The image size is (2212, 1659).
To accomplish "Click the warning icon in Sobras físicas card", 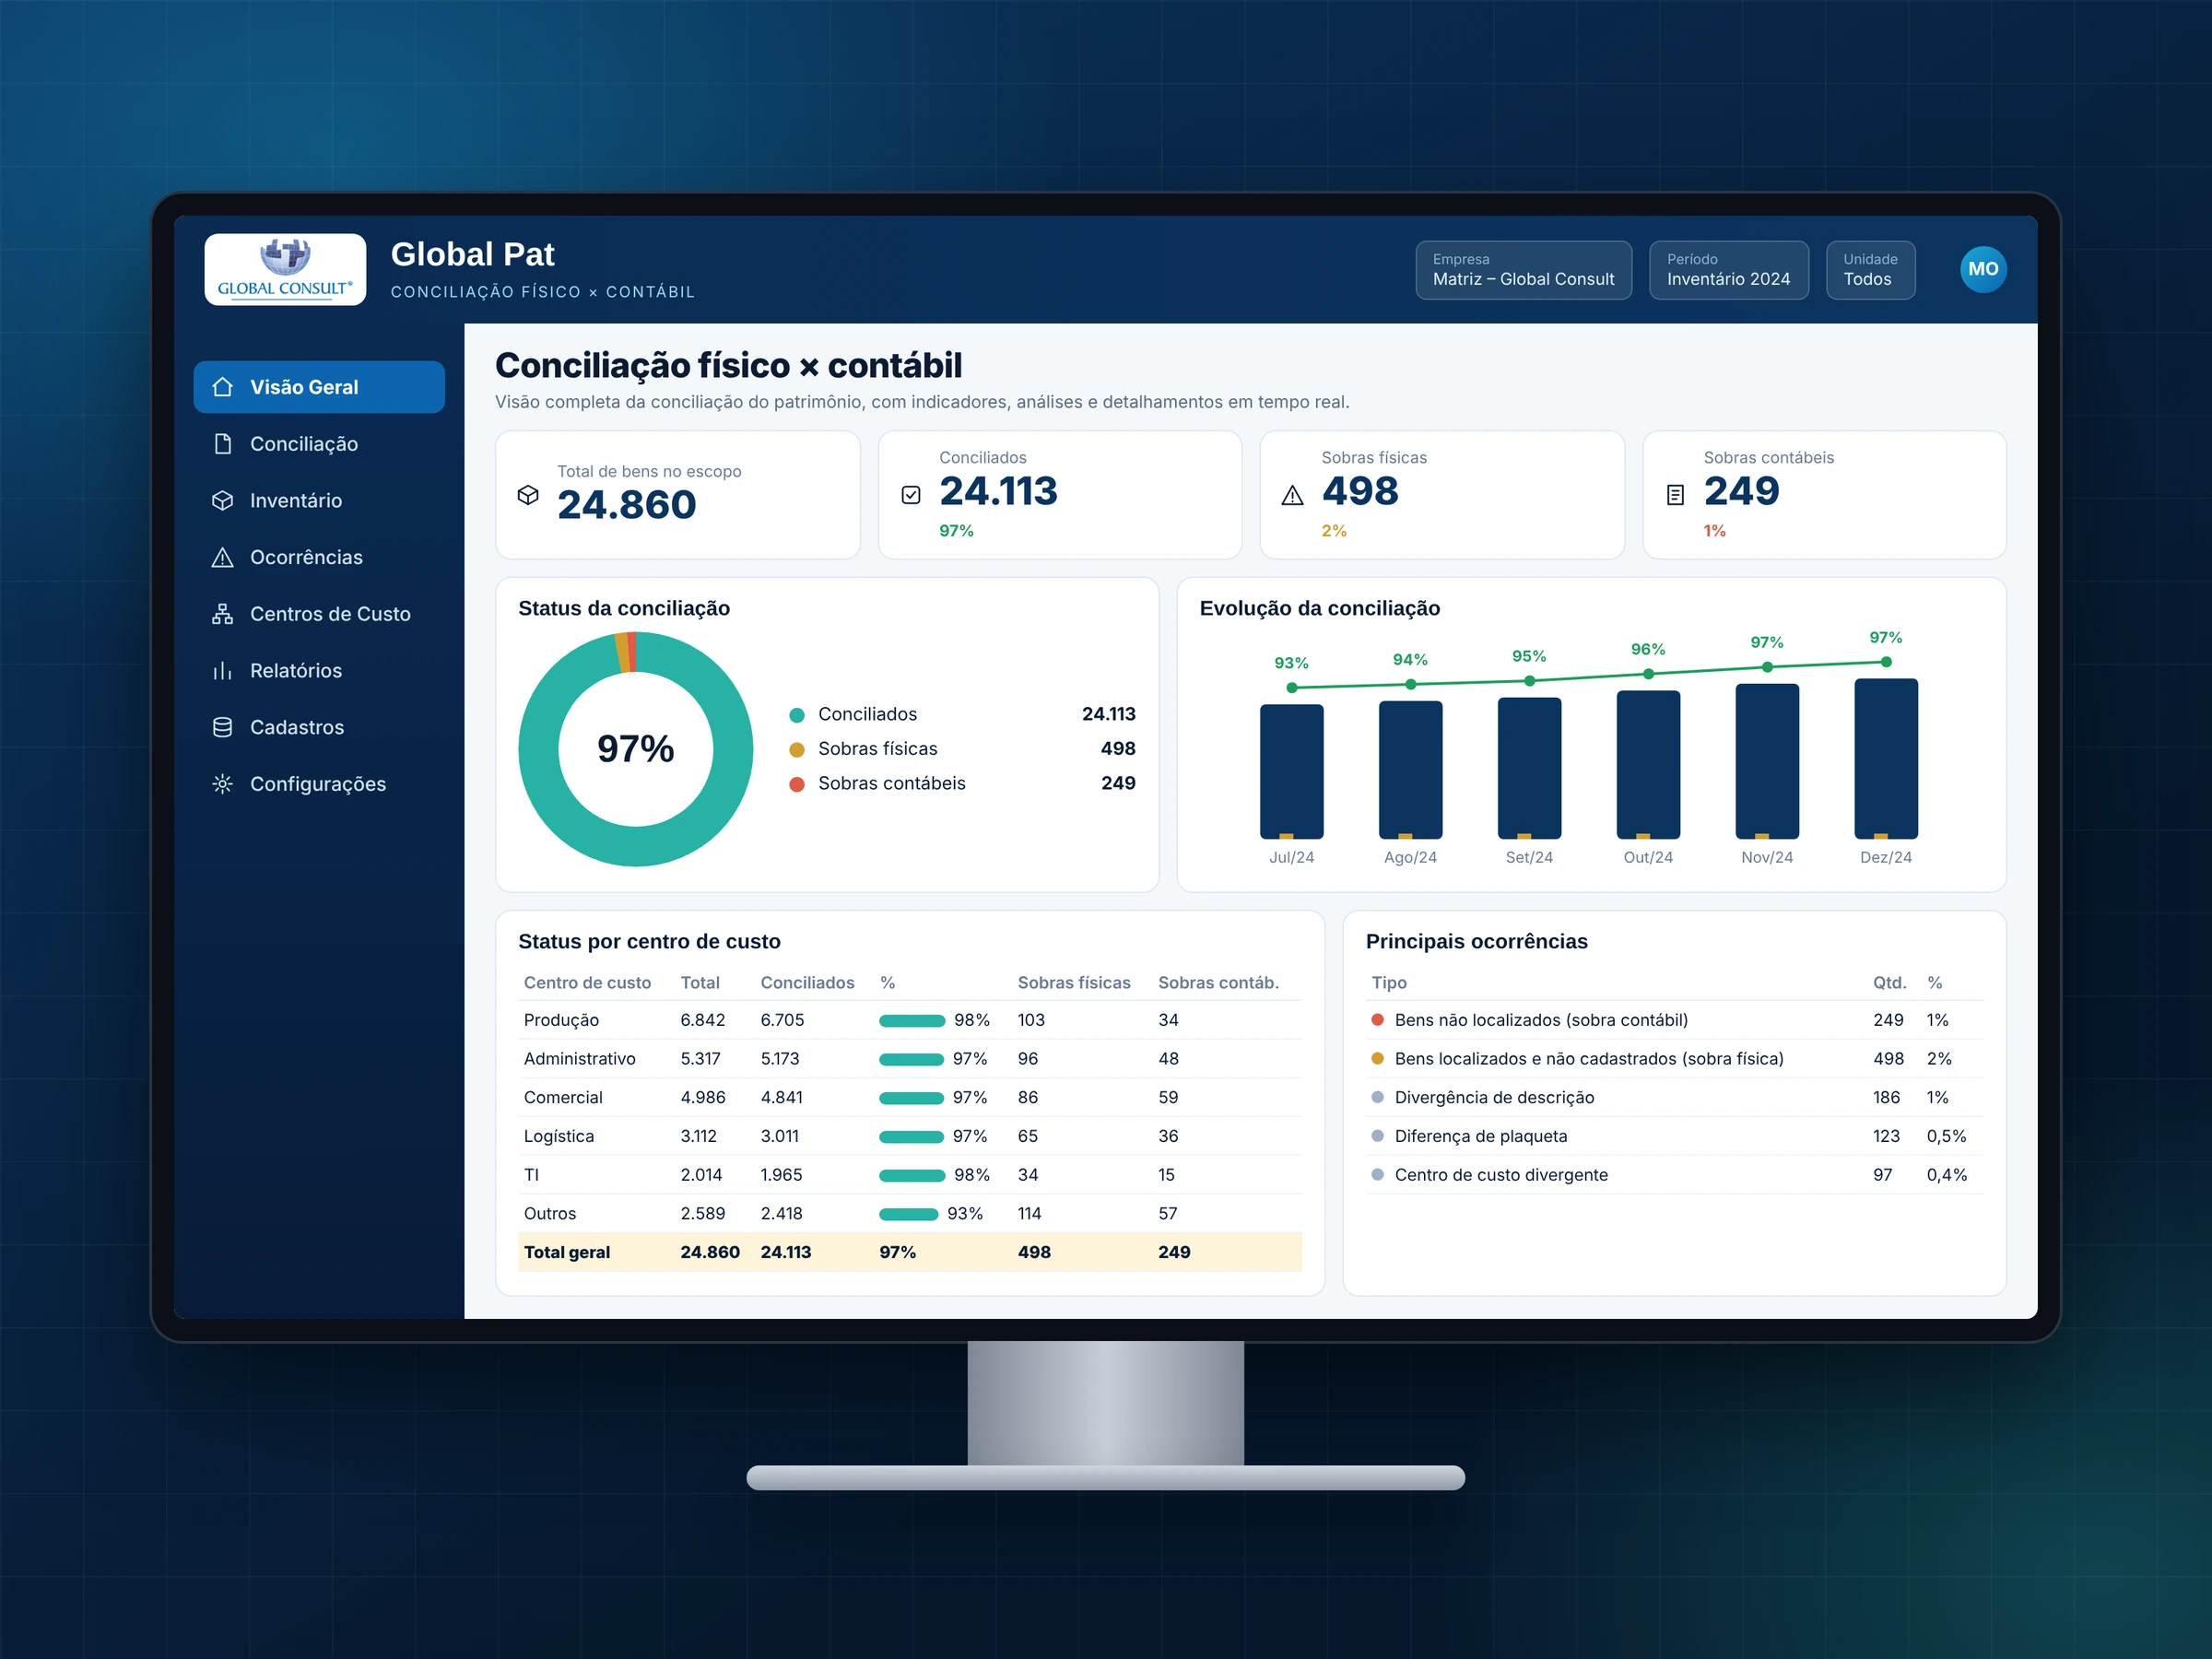I will (1292, 495).
